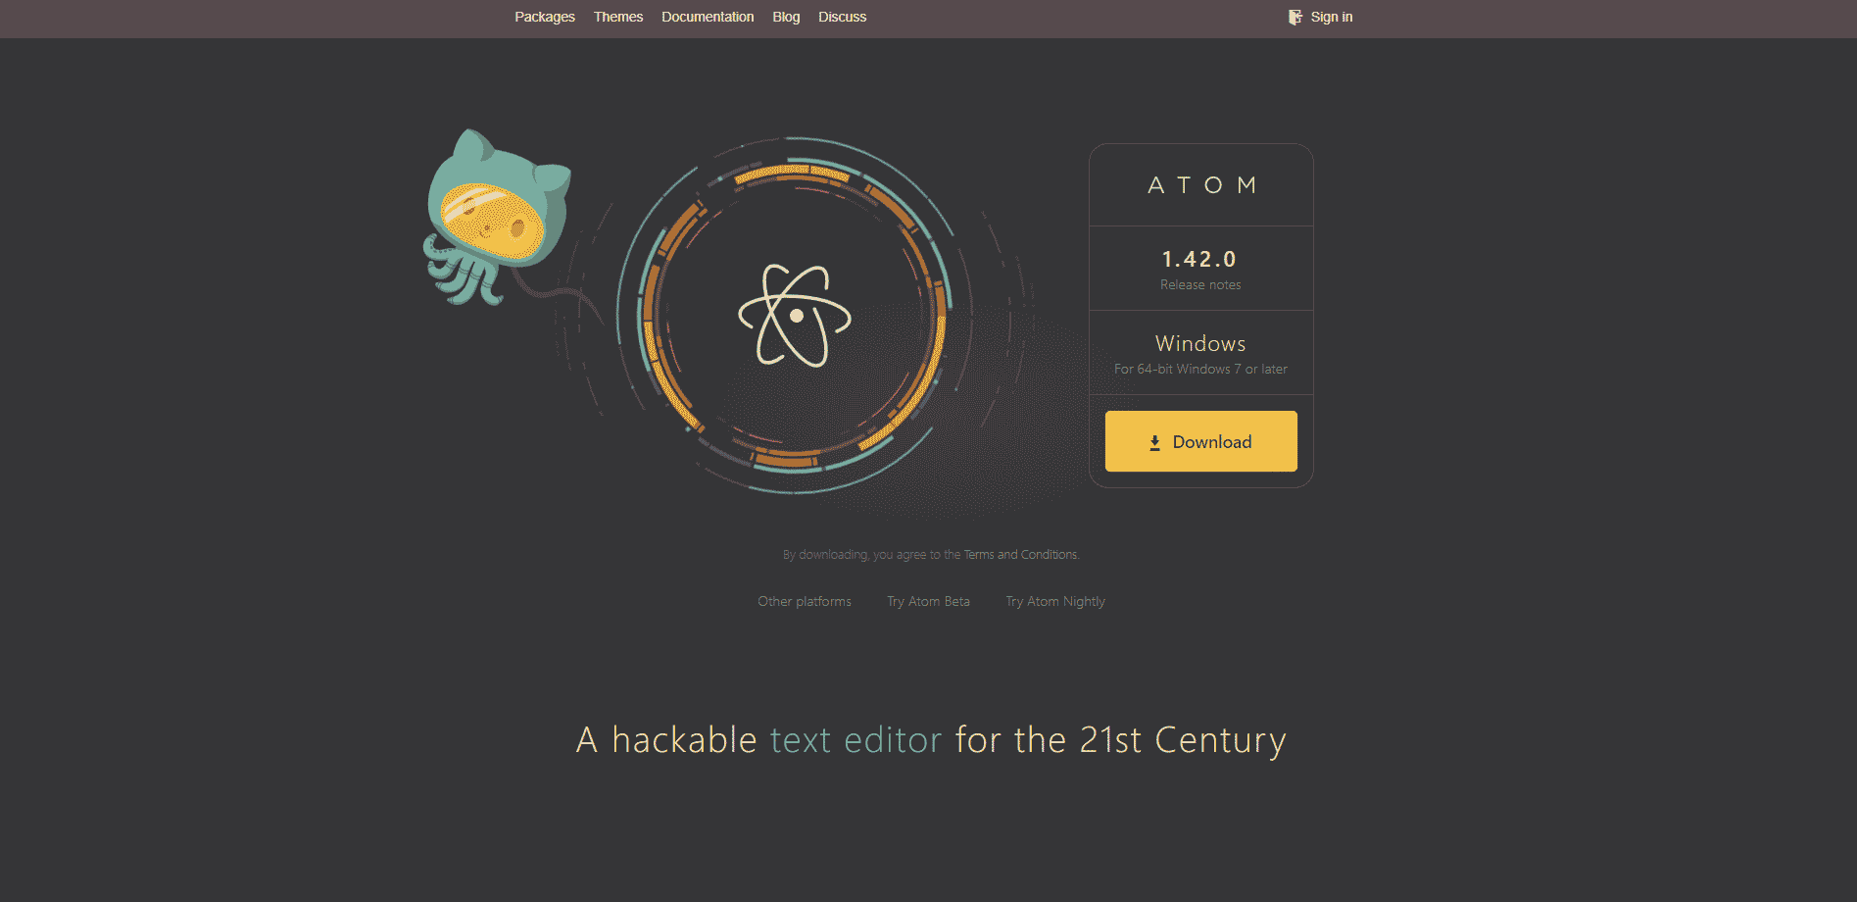1857x902 pixels.
Task: Click the Atom logo in the circle
Action: click(x=795, y=316)
